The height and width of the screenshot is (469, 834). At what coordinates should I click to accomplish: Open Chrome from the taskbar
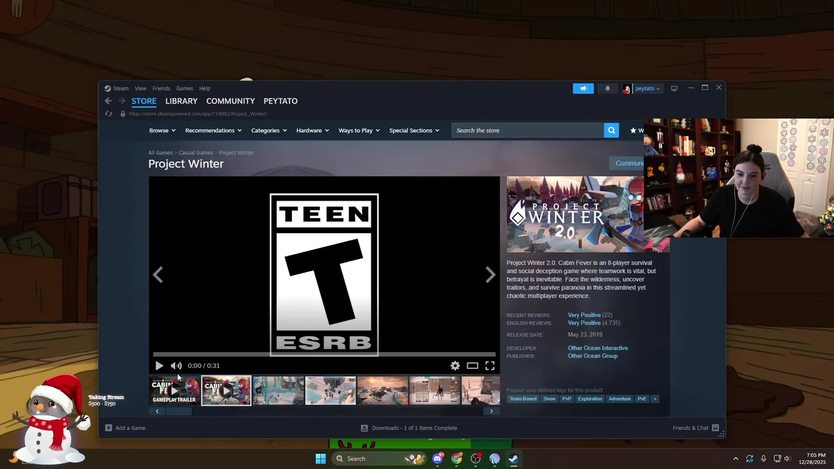point(457,459)
